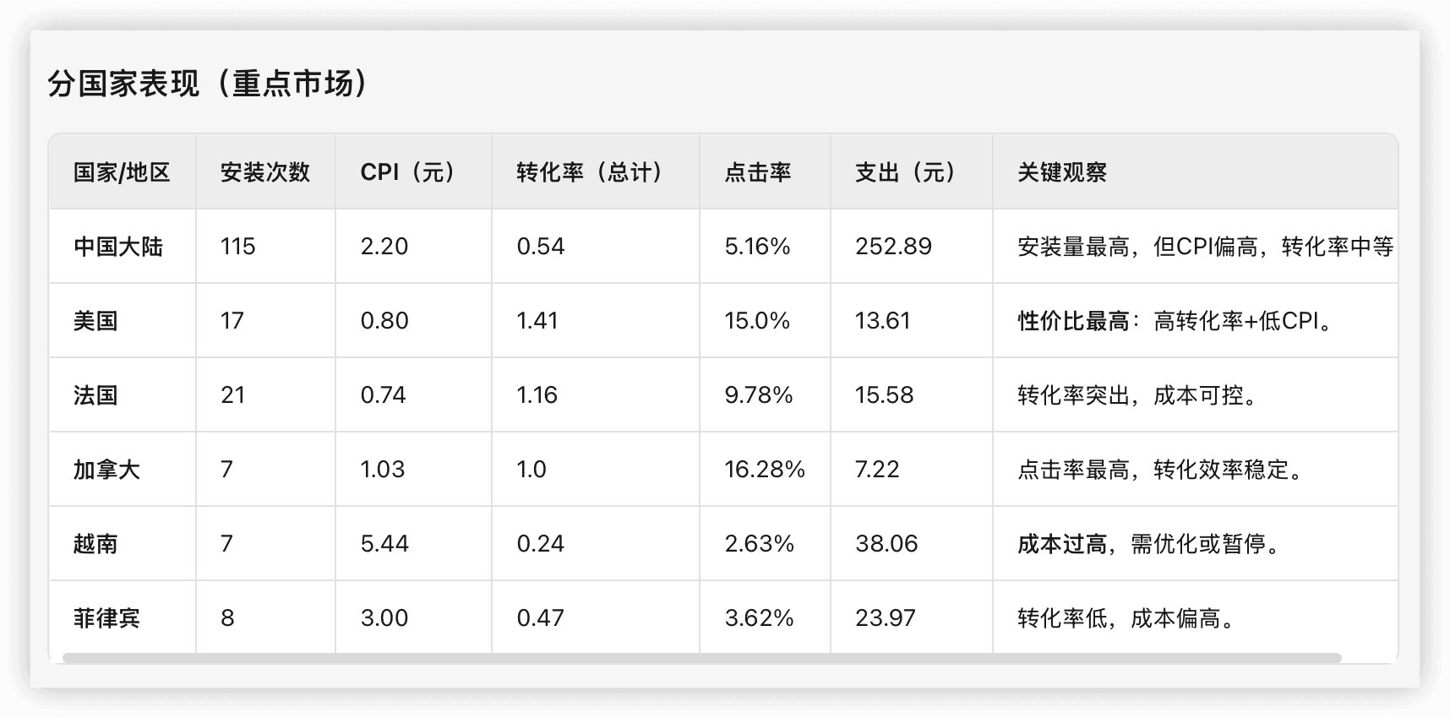Screen dimensions: 1450x718
Task: Click the 252.89 spend value for 中国大陆
Action: tap(893, 247)
